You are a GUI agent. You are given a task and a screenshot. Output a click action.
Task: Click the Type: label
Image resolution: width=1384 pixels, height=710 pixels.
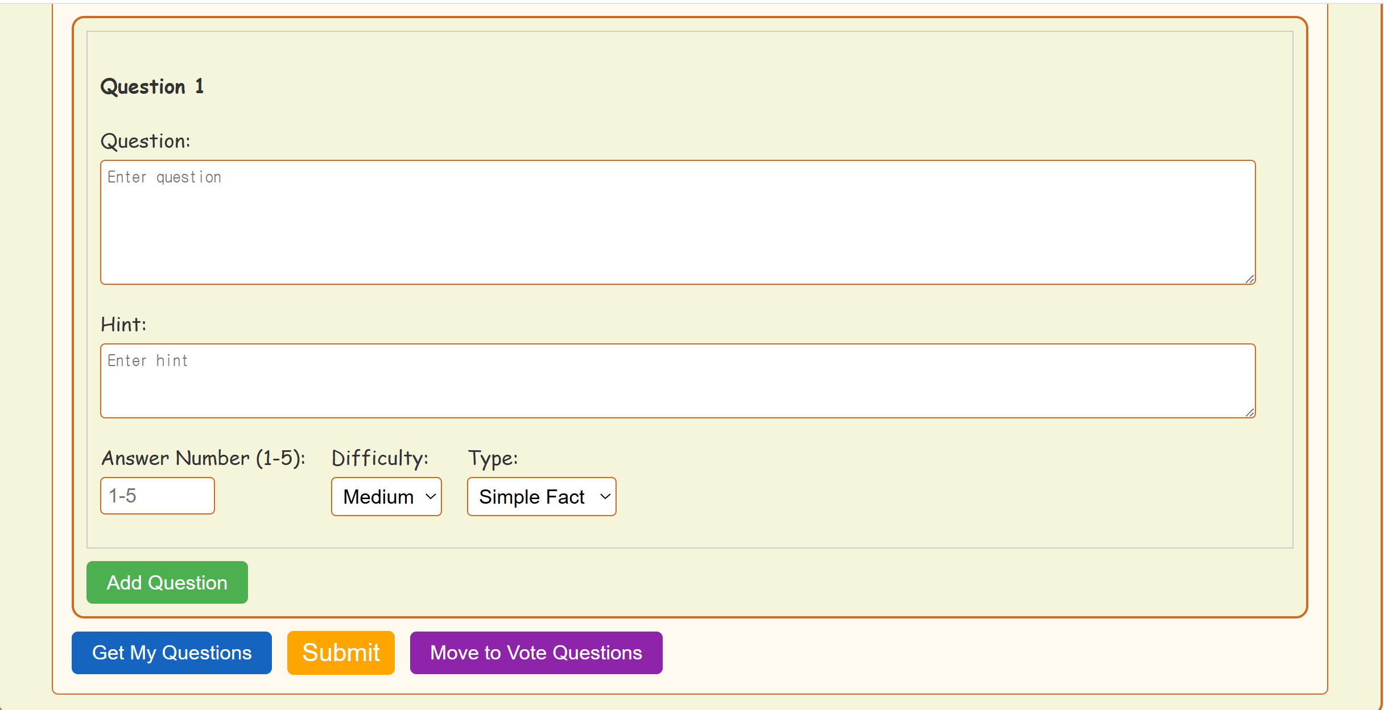click(x=493, y=458)
